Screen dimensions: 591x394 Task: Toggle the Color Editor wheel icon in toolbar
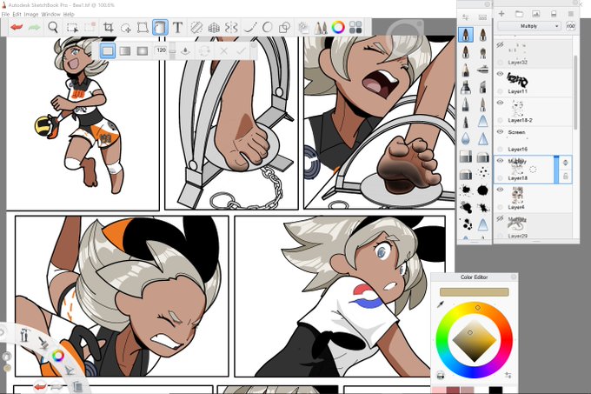tap(338, 27)
